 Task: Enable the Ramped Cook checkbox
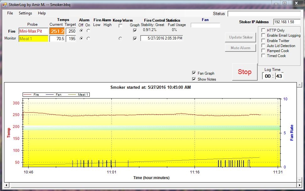pyautogui.click(x=264, y=50)
